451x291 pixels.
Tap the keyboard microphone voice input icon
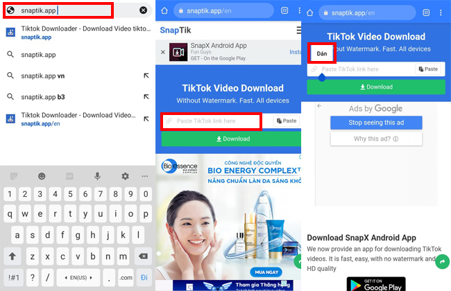tap(98, 176)
